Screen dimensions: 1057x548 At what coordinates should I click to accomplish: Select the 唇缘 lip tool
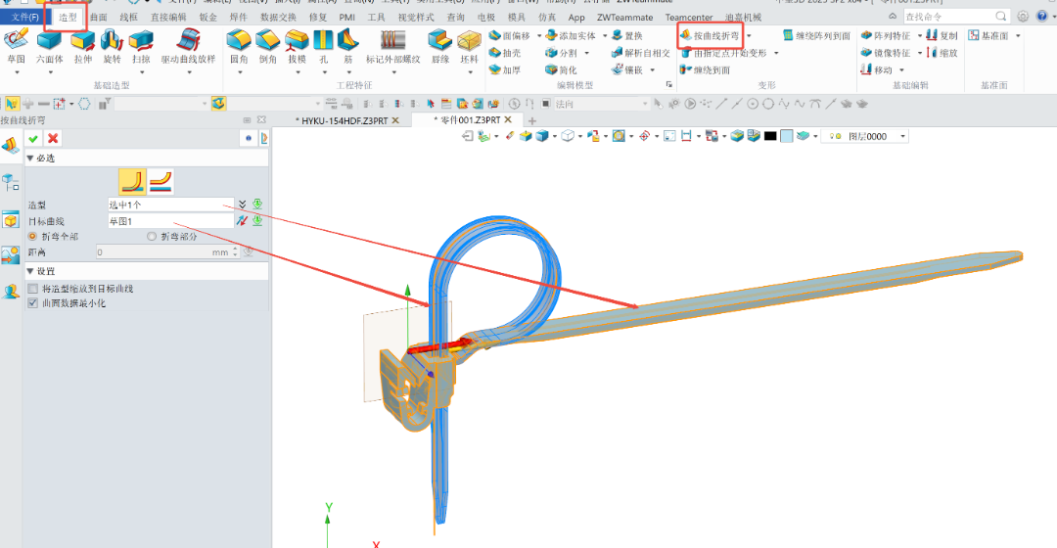(x=440, y=46)
